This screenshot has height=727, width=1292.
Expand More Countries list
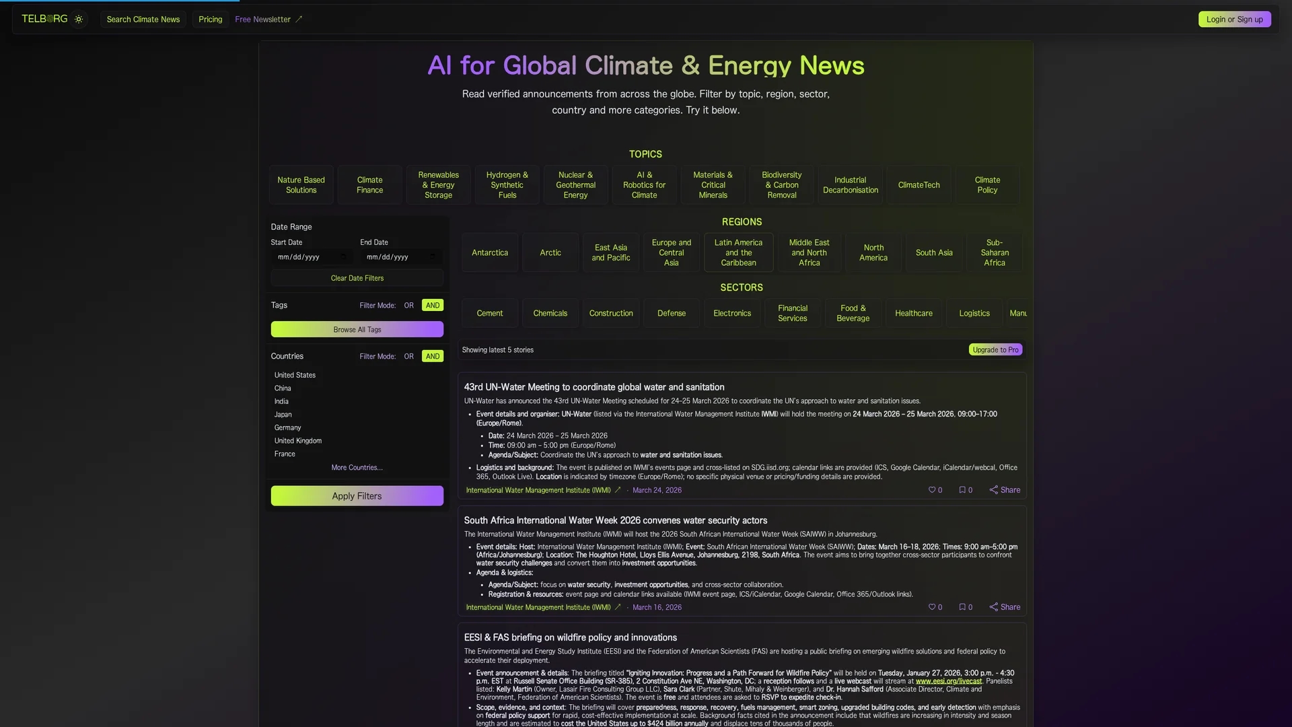point(357,468)
